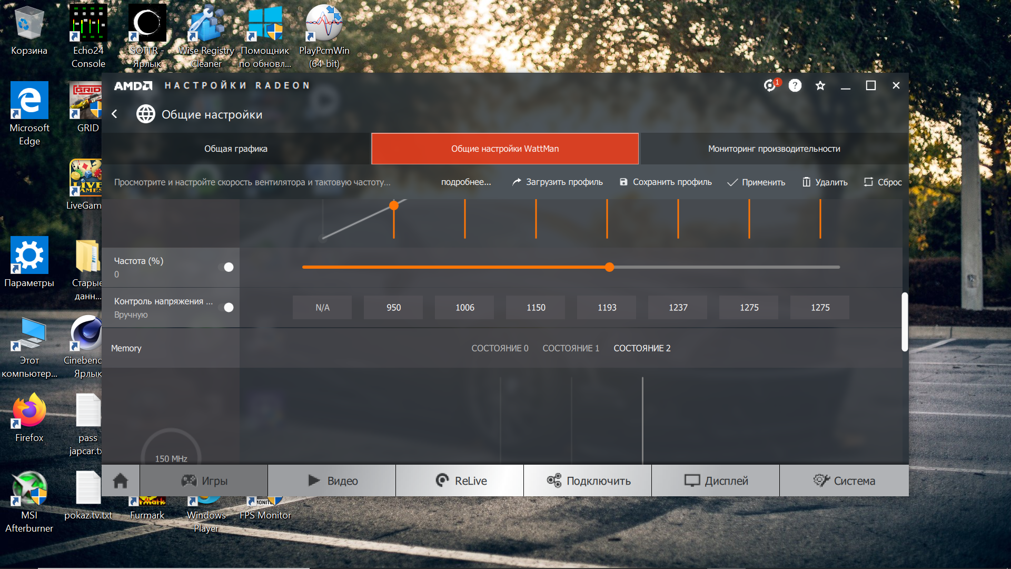Go back using the left arrow
This screenshot has height=569, width=1011.
pyautogui.click(x=115, y=114)
